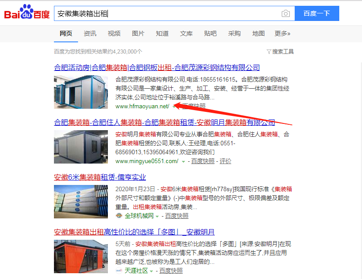Click 百度快照 beside 天涯社区

point(171,271)
